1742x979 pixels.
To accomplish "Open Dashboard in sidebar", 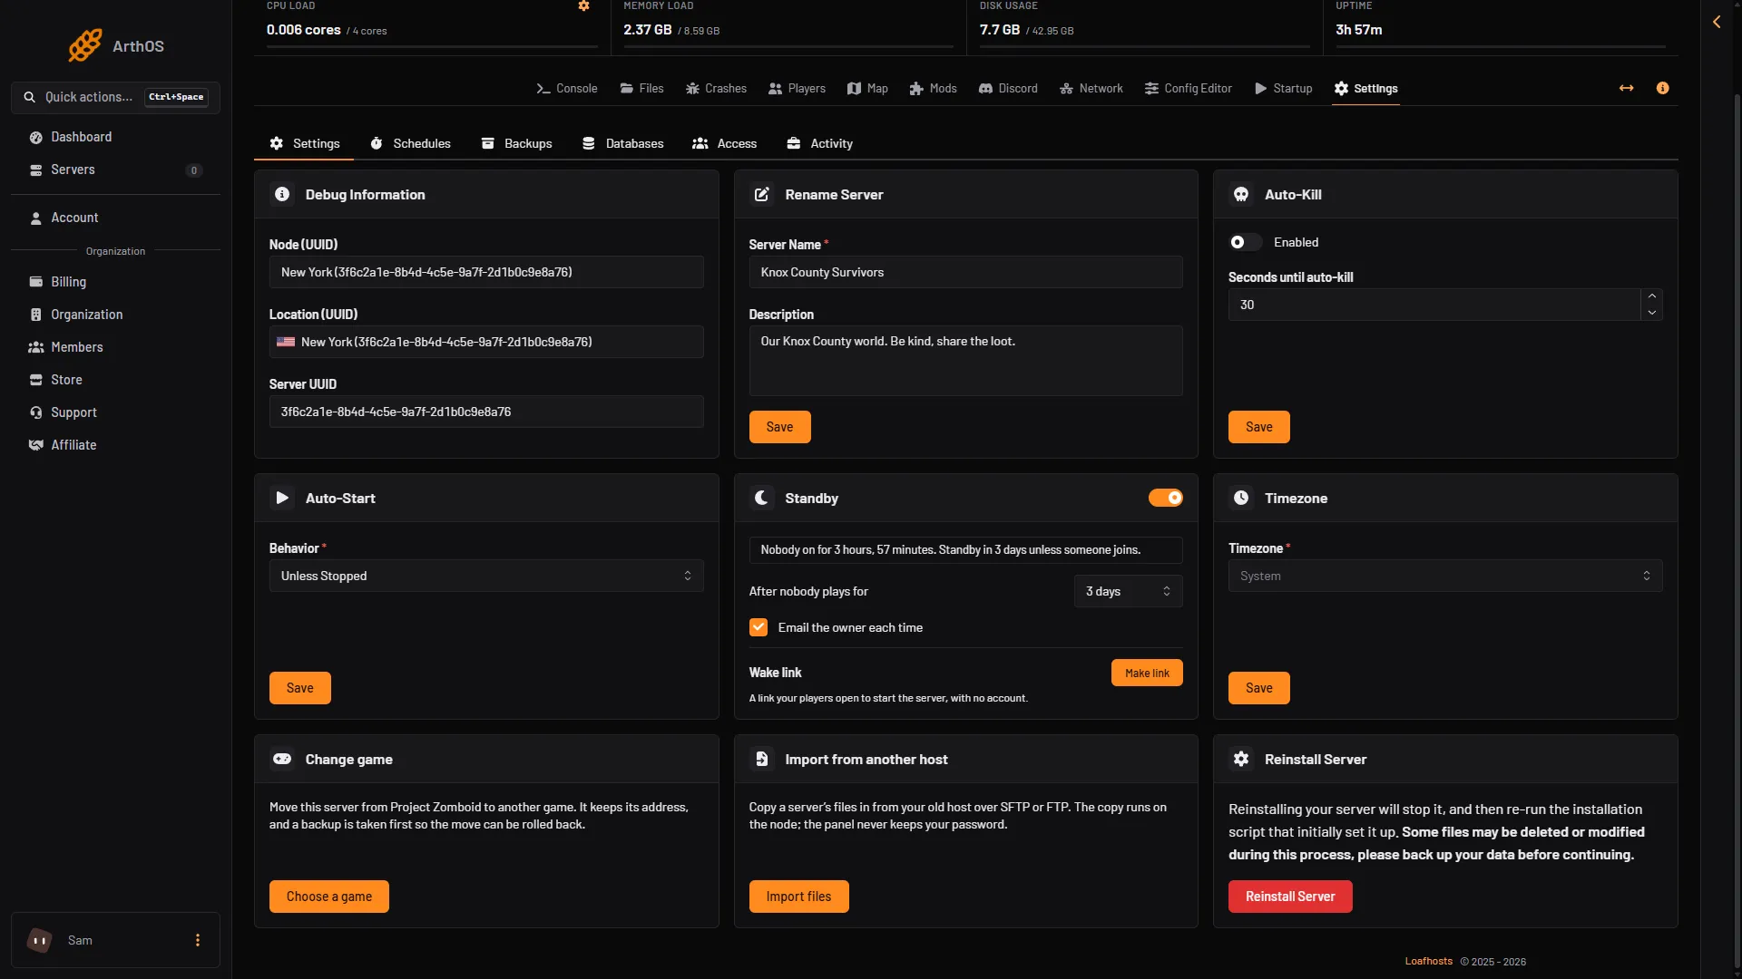I will (115, 137).
